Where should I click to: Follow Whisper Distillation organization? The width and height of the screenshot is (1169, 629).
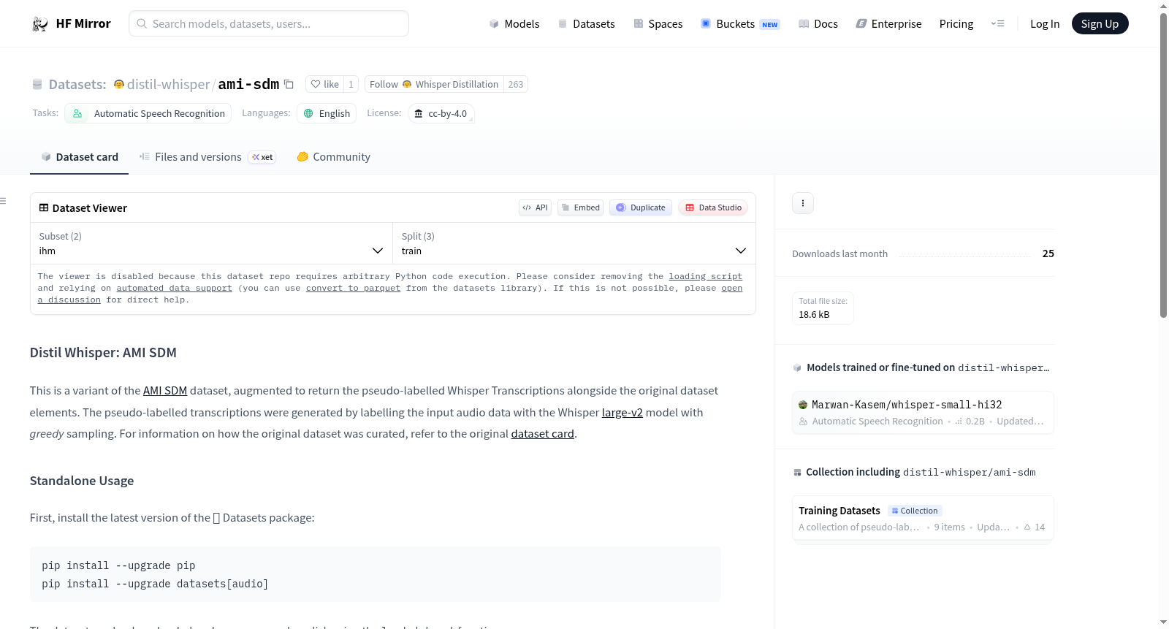click(434, 84)
